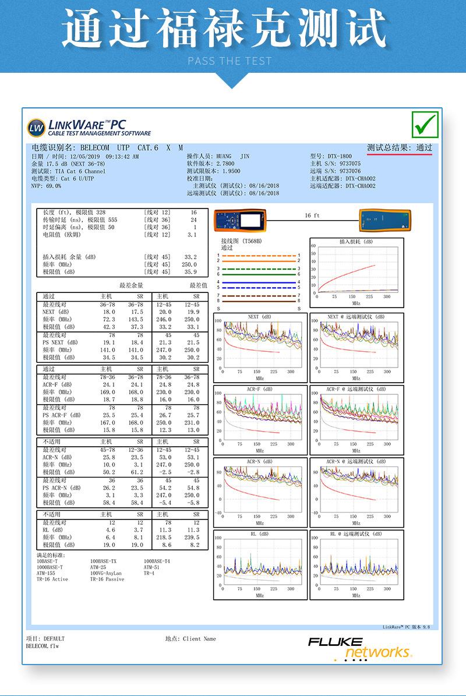Click the DTX-1800 main tester image
Image resolution: width=466 pixels, height=696 pixels.
[240, 221]
